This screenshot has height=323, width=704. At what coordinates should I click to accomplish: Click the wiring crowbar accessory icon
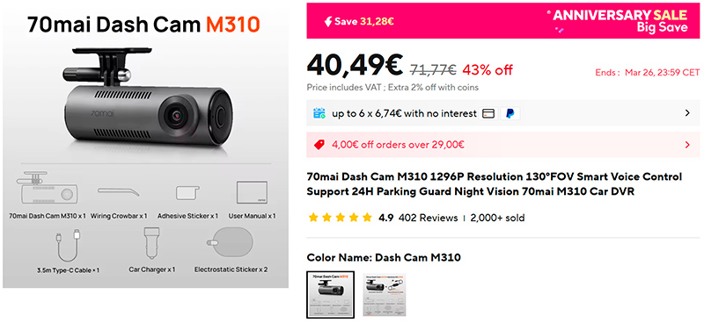(119, 192)
